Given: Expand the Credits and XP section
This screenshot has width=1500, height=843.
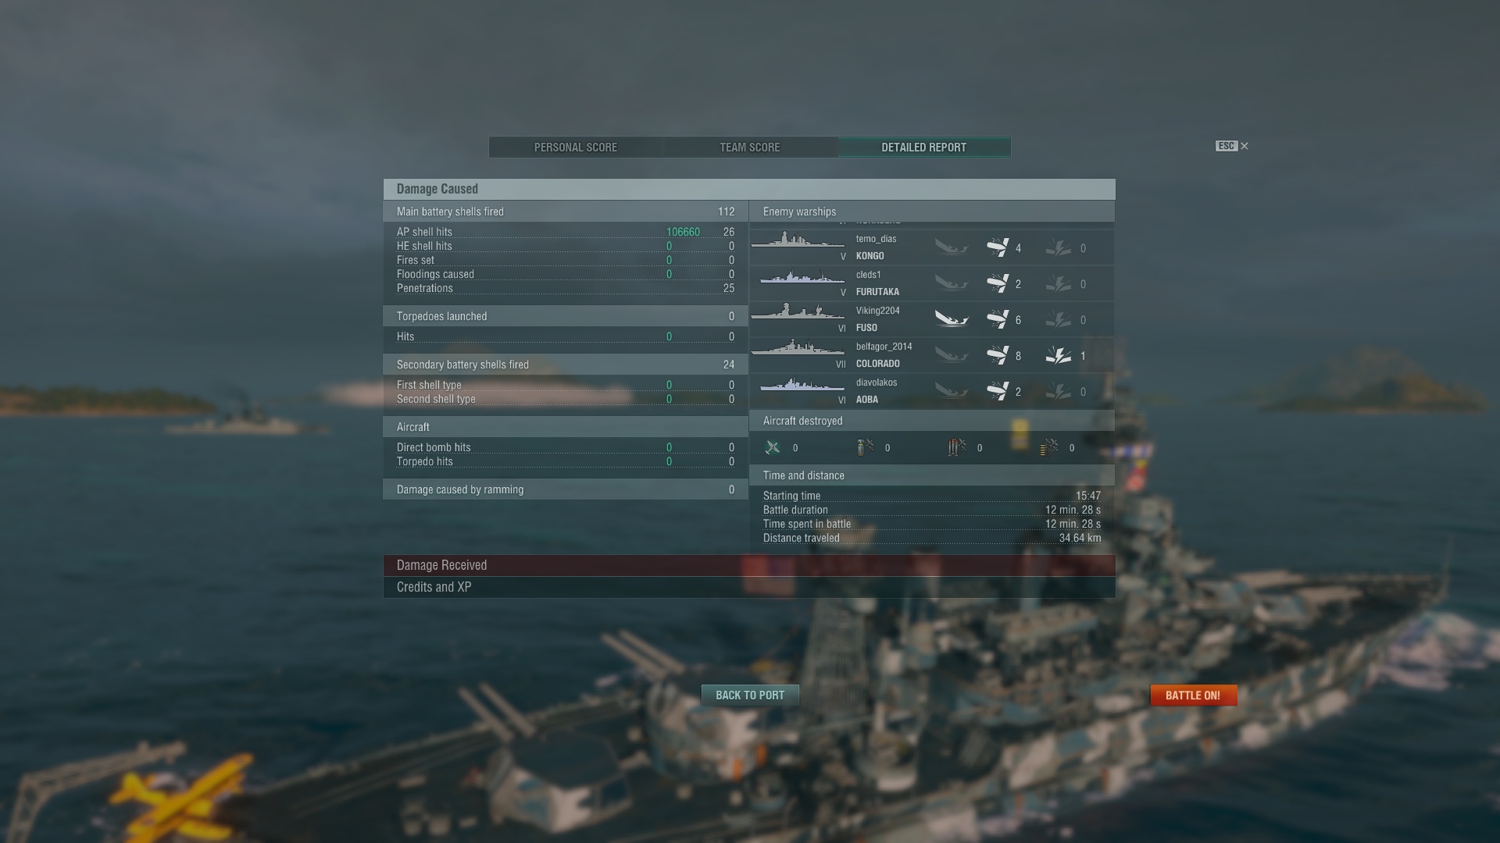Looking at the screenshot, I should click(x=749, y=587).
